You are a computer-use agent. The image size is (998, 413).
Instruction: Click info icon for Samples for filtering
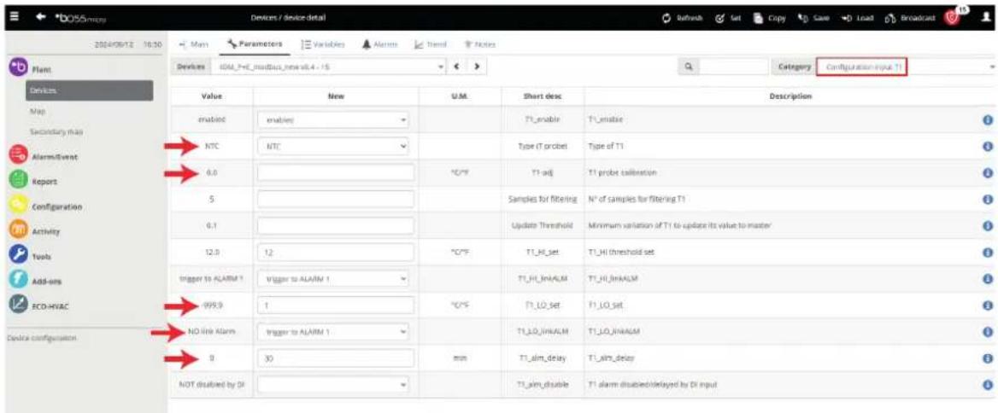click(989, 199)
